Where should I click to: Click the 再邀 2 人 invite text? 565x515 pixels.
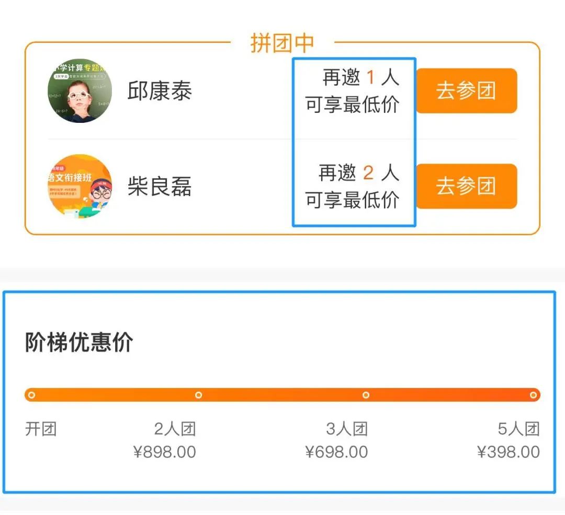(359, 173)
